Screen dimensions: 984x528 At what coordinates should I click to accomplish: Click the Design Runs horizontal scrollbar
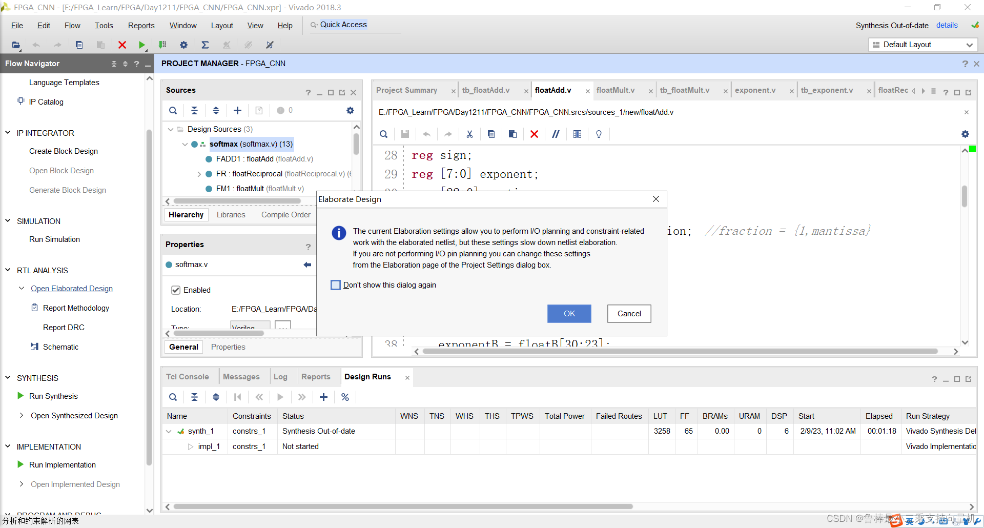click(x=403, y=506)
